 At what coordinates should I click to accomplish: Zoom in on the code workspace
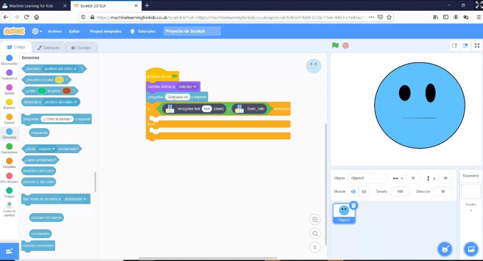(315, 220)
